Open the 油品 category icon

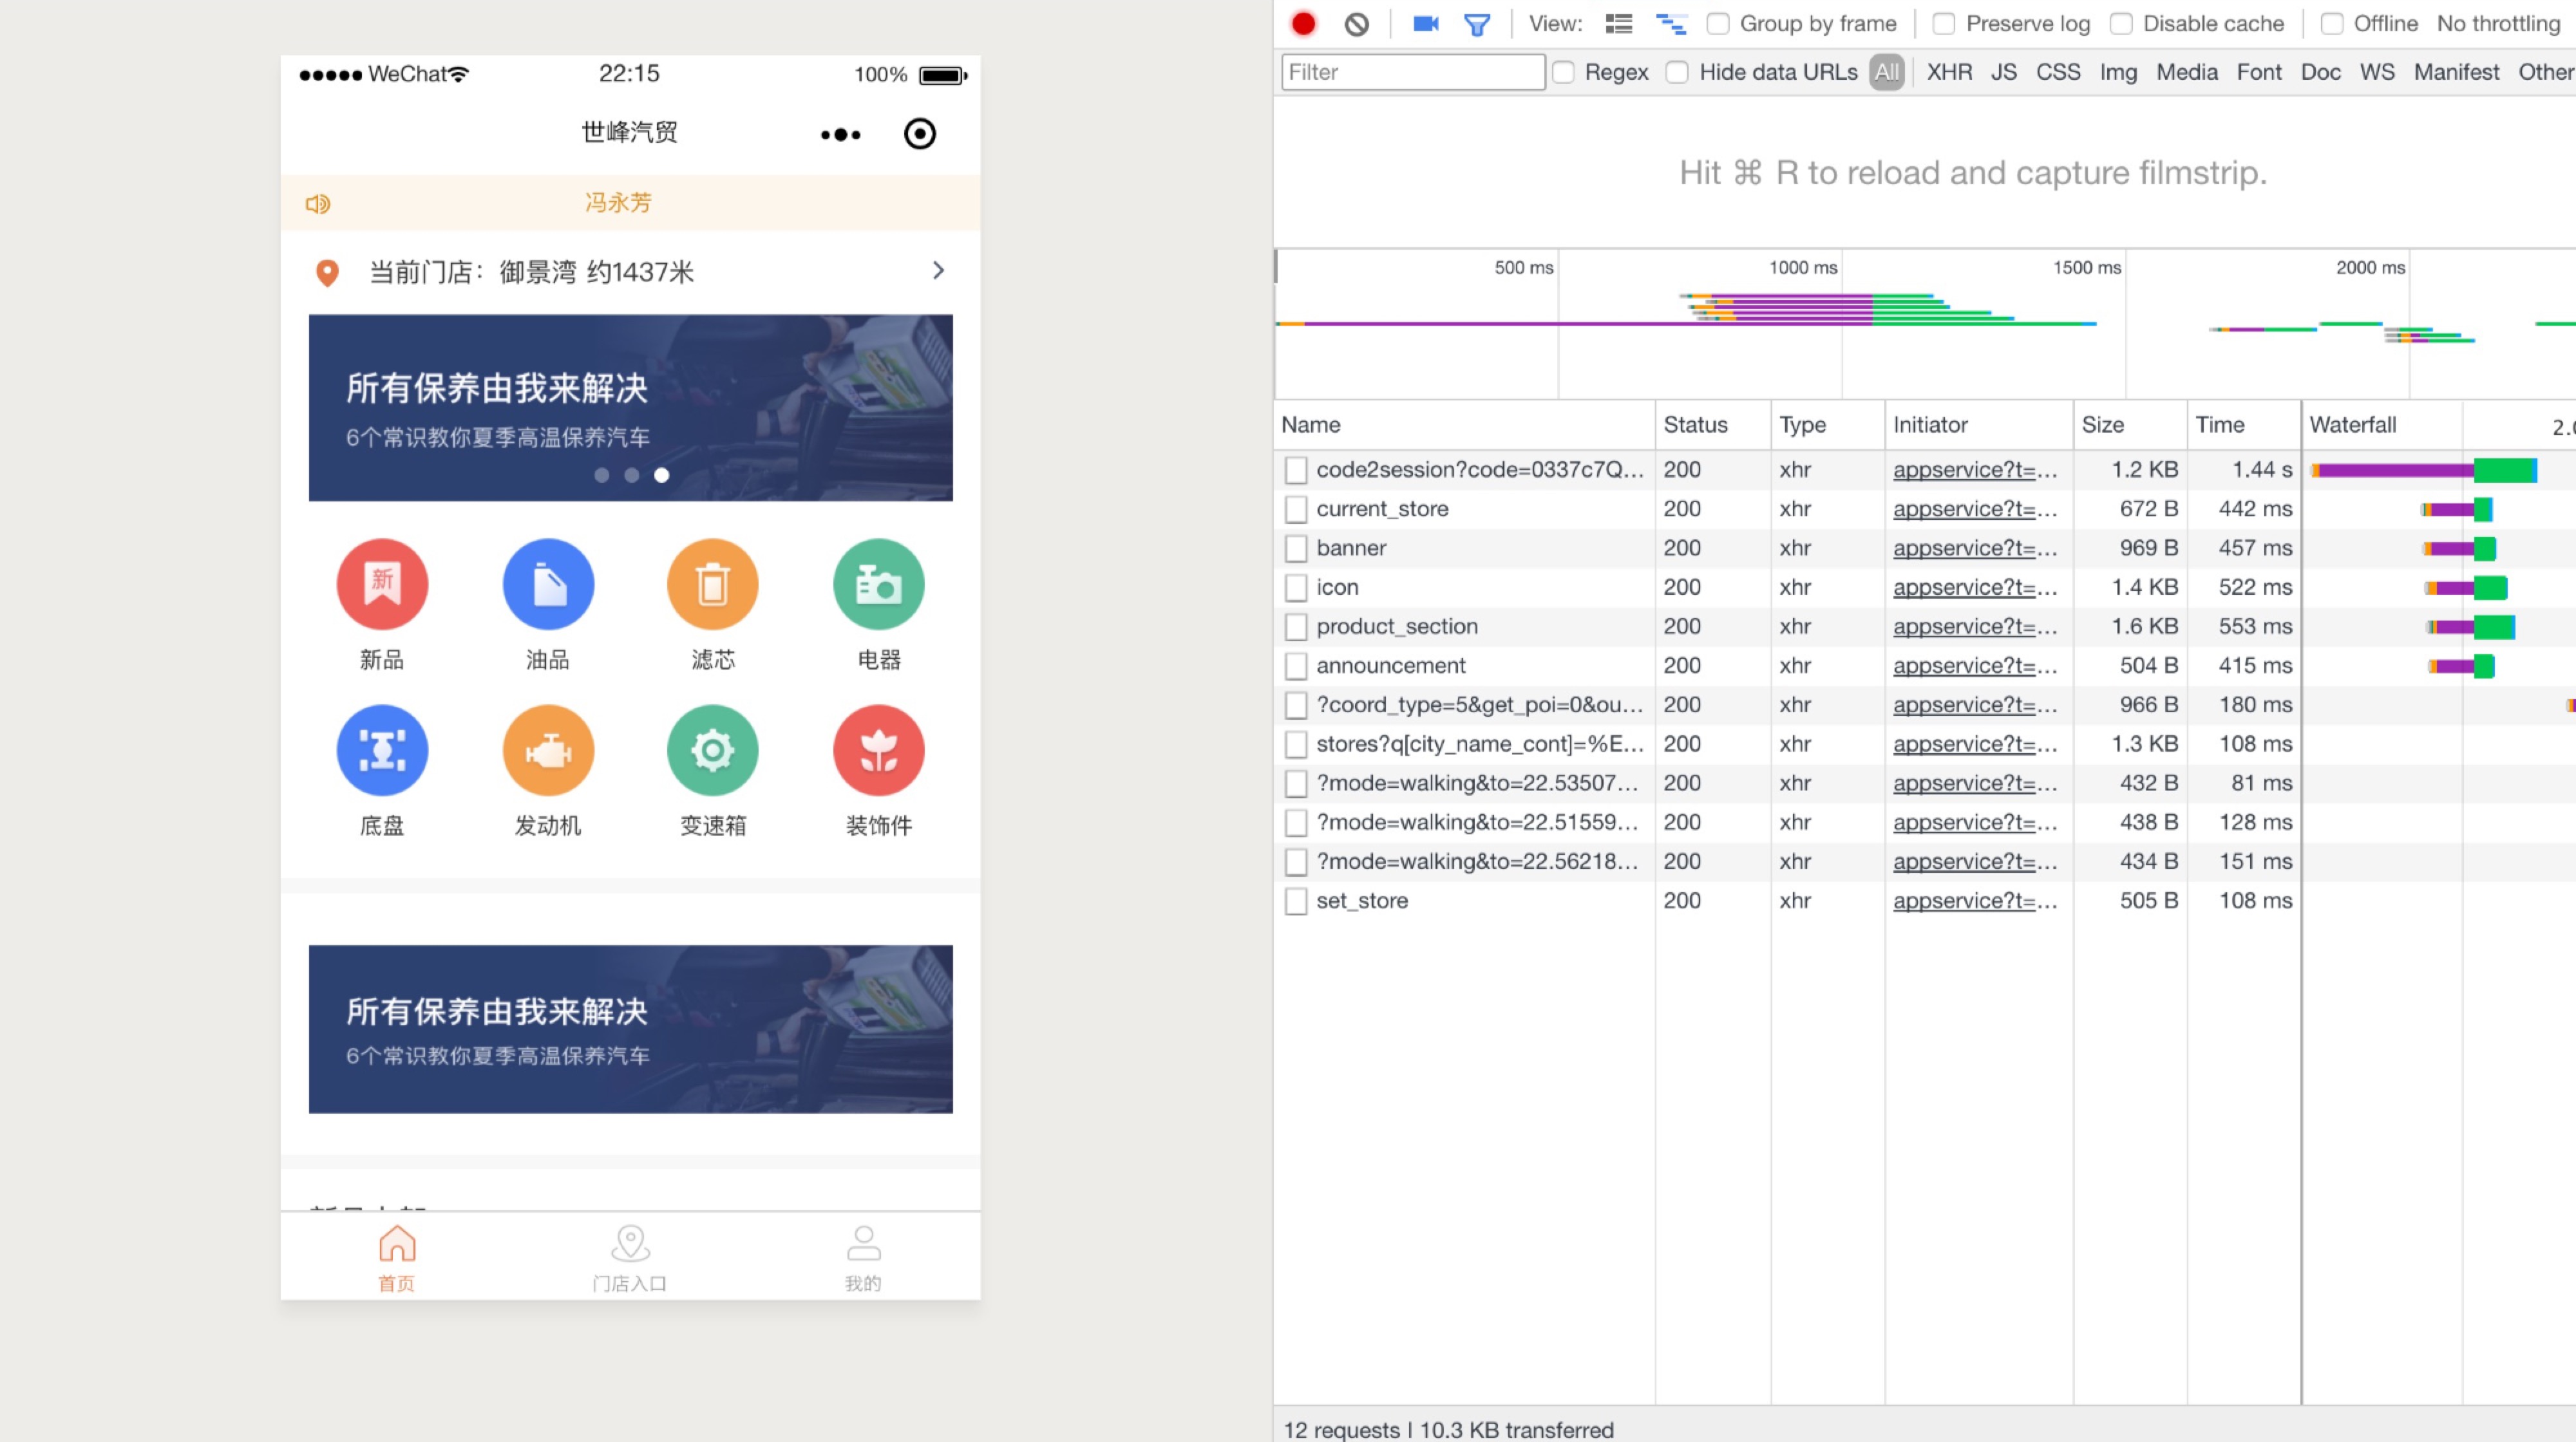click(x=548, y=585)
